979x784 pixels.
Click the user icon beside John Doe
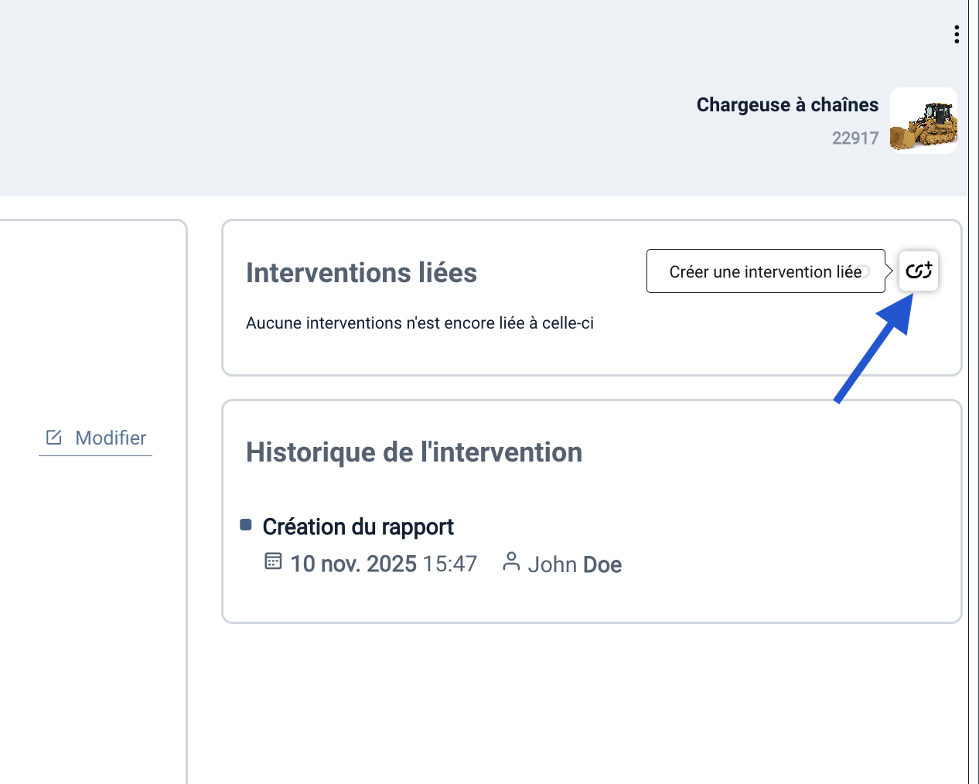(510, 561)
